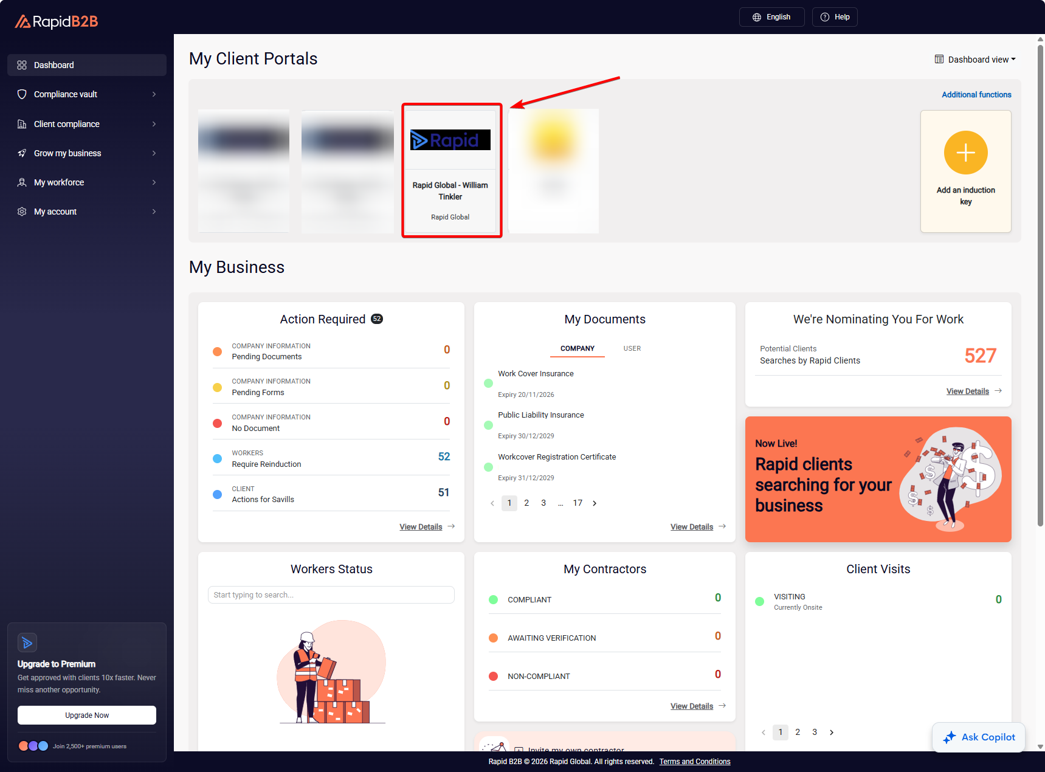Open the Rapid Global William Tinkler portal card
1045x772 pixels.
450,171
